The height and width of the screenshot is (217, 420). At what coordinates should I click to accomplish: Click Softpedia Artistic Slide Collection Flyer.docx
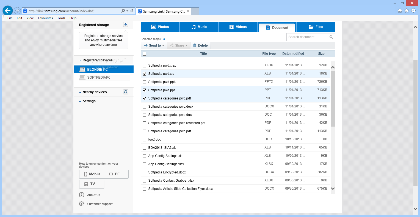pos(181,189)
